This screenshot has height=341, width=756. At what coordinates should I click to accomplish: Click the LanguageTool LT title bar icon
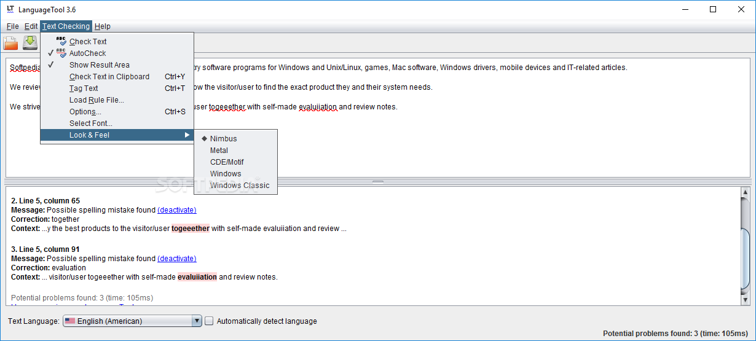point(10,9)
